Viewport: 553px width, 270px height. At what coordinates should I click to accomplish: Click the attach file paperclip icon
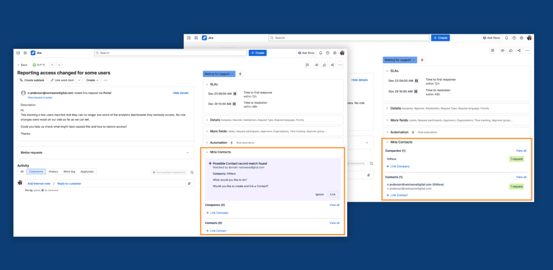[189, 183]
